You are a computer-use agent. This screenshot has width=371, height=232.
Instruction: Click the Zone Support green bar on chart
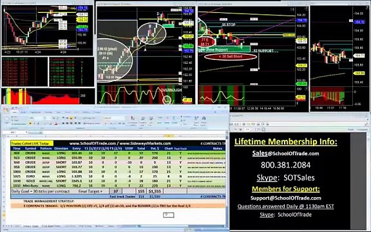click(225, 49)
